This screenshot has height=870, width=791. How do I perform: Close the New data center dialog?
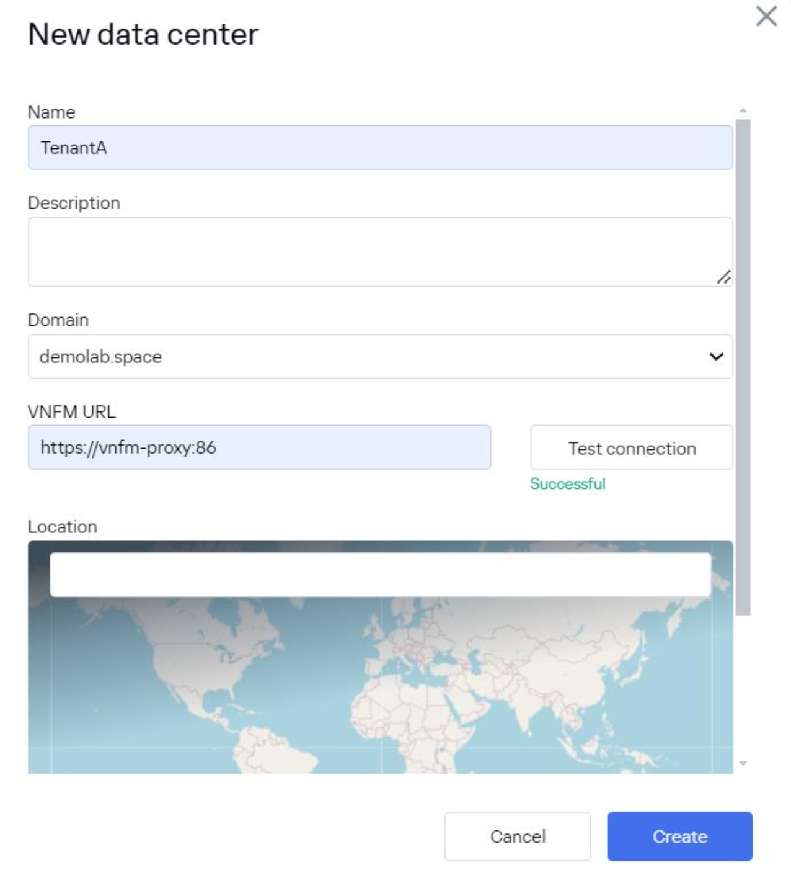(x=766, y=16)
